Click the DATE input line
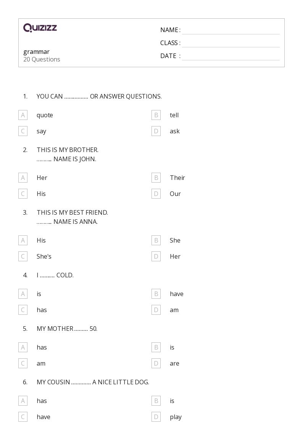The width and height of the screenshot is (303, 429). pyautogui.click(x=230, y=56)
